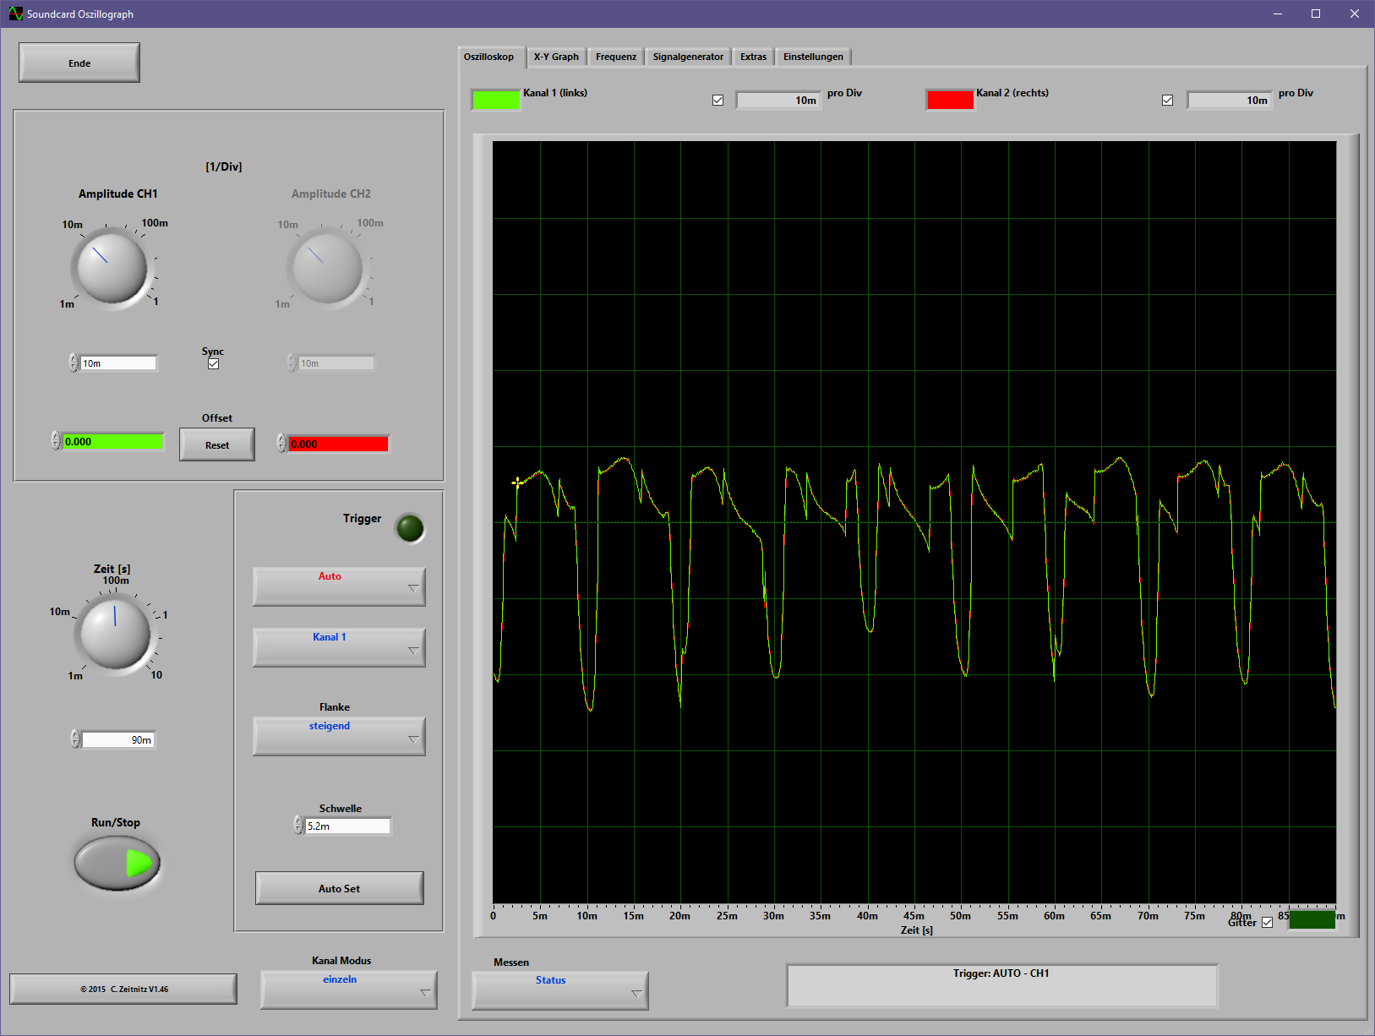
Task: Click the green CH1 offset value field
Action: click(x=113, y=441)
